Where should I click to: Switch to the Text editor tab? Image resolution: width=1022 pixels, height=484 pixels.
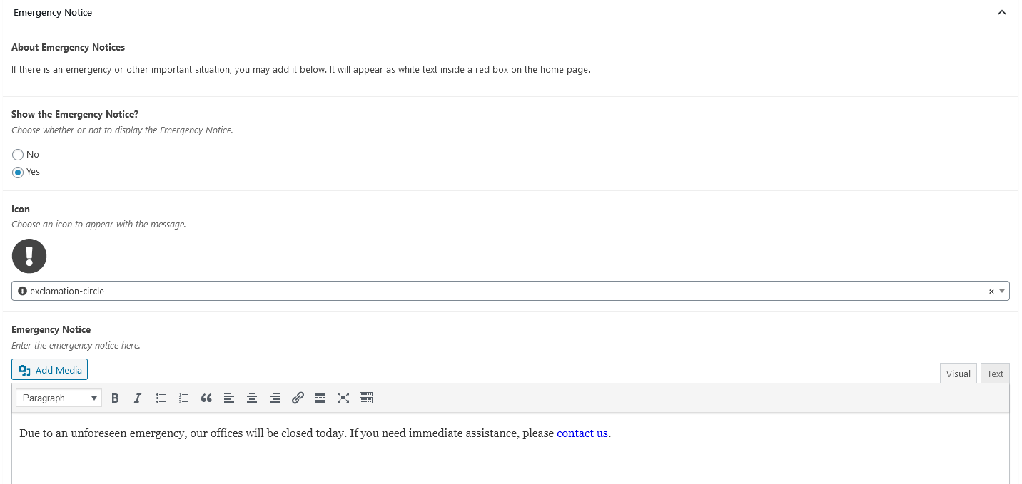tap(995, 374)
